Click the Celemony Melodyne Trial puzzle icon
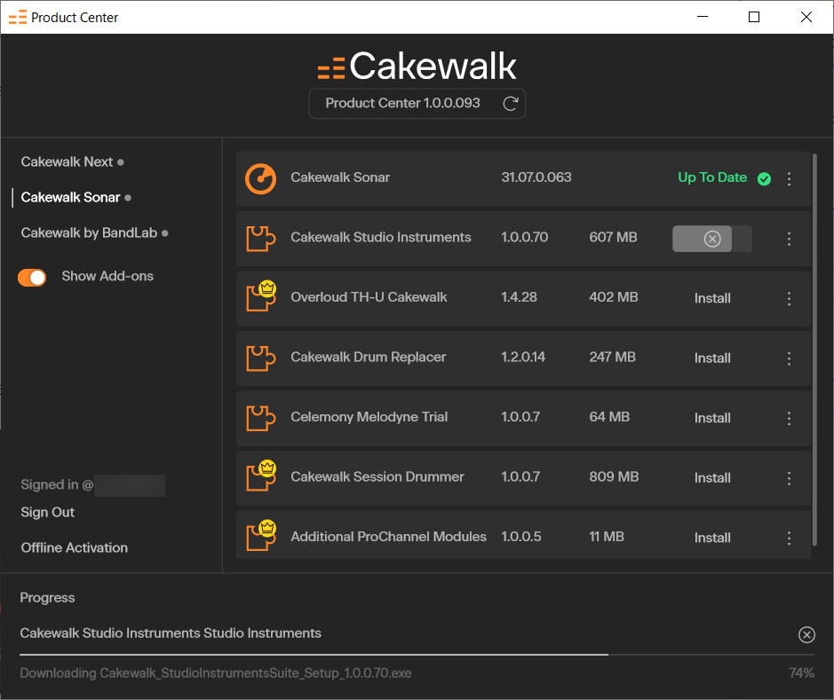Screen dimensions: 834x700 pyautogui.click(x=260, y=418)
